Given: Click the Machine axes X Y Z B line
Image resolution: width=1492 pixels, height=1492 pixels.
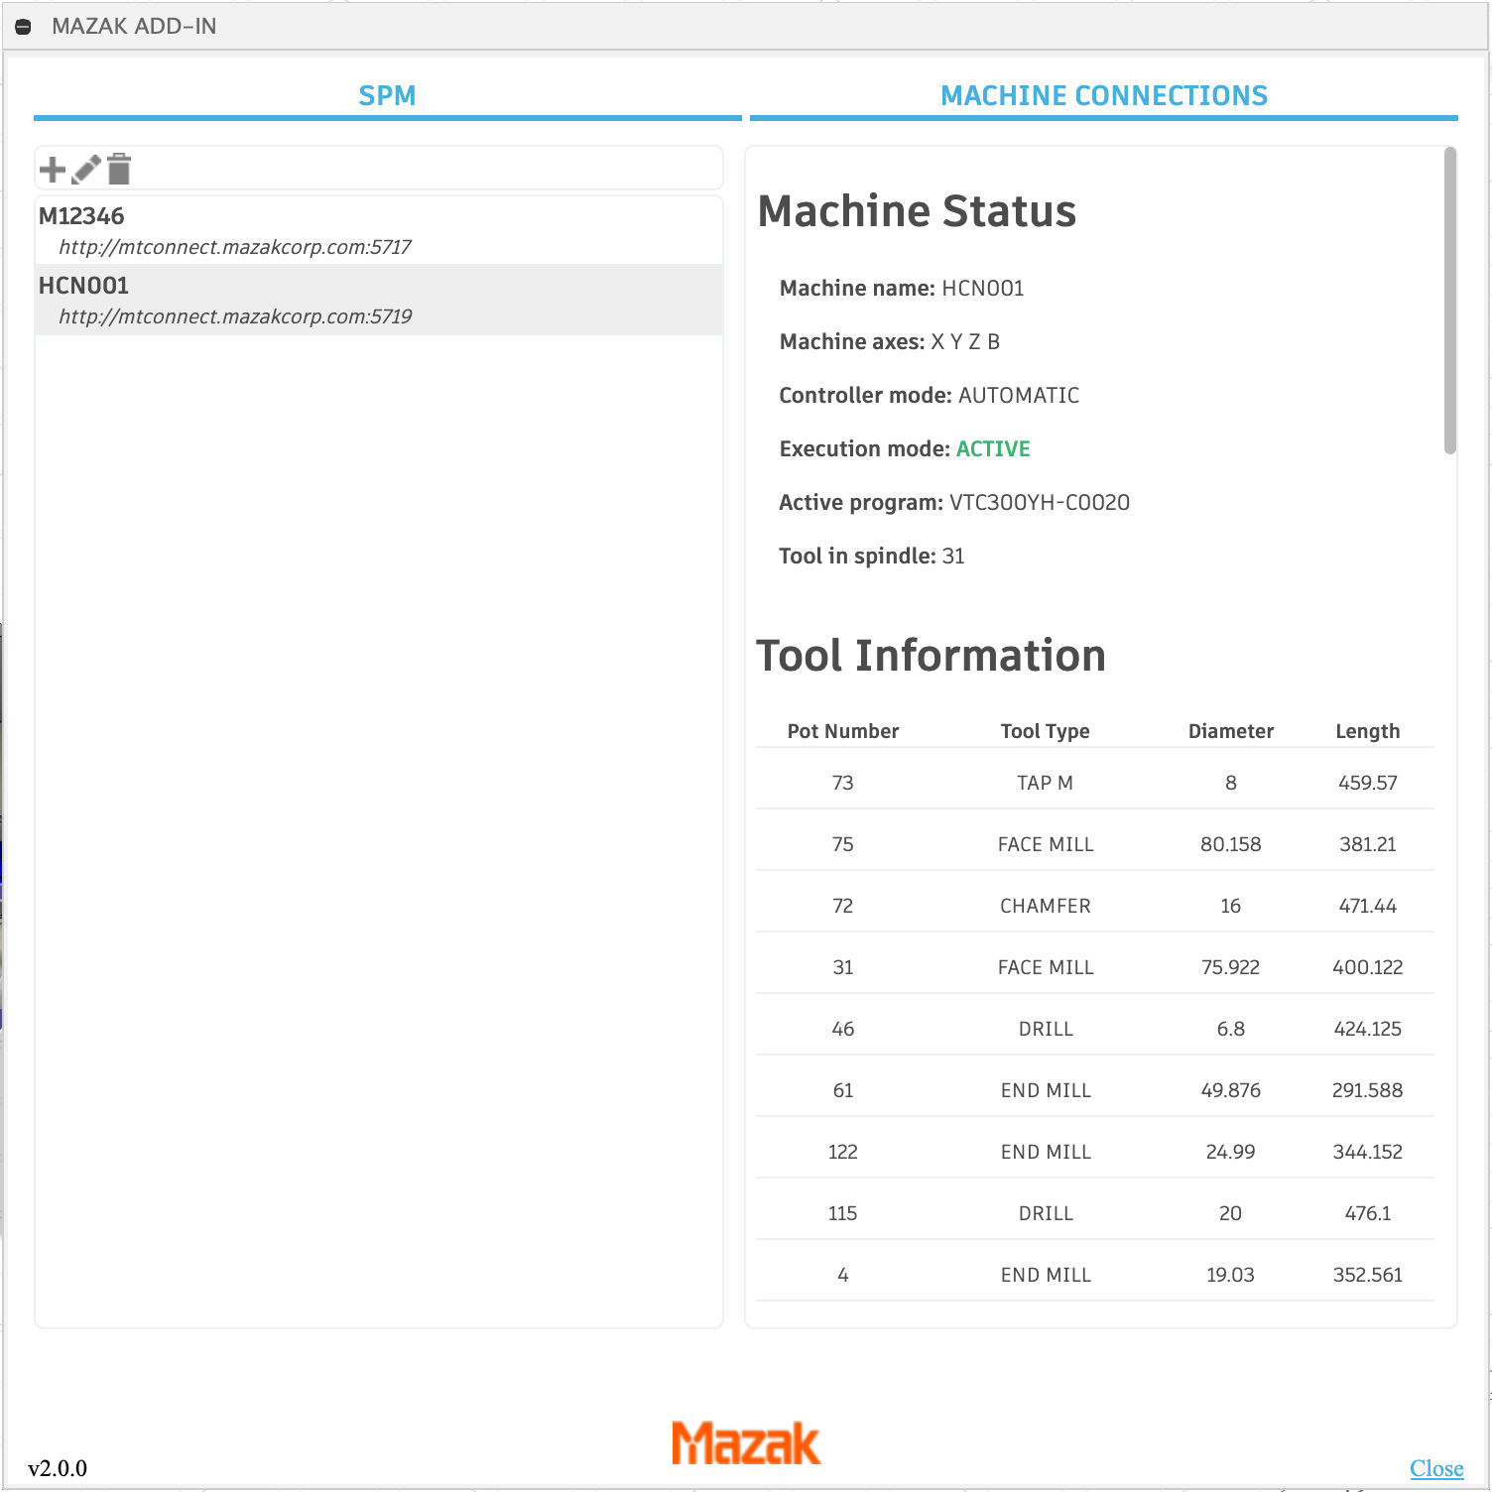Looking at the screenshot, I should (890, 342).
